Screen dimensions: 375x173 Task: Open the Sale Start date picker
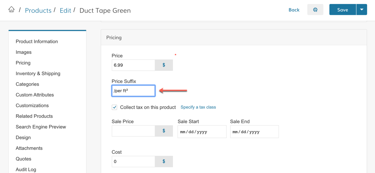[x=202, y=132]
